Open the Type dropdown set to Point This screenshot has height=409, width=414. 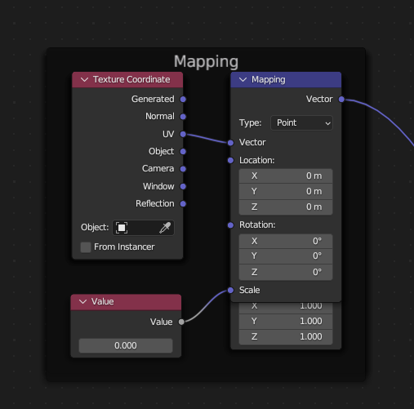(301, 123)
